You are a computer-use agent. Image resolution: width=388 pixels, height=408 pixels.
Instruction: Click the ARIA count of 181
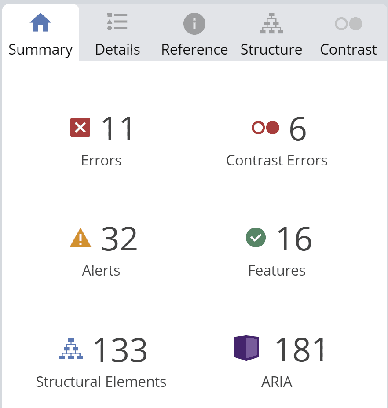click(301, 350)
